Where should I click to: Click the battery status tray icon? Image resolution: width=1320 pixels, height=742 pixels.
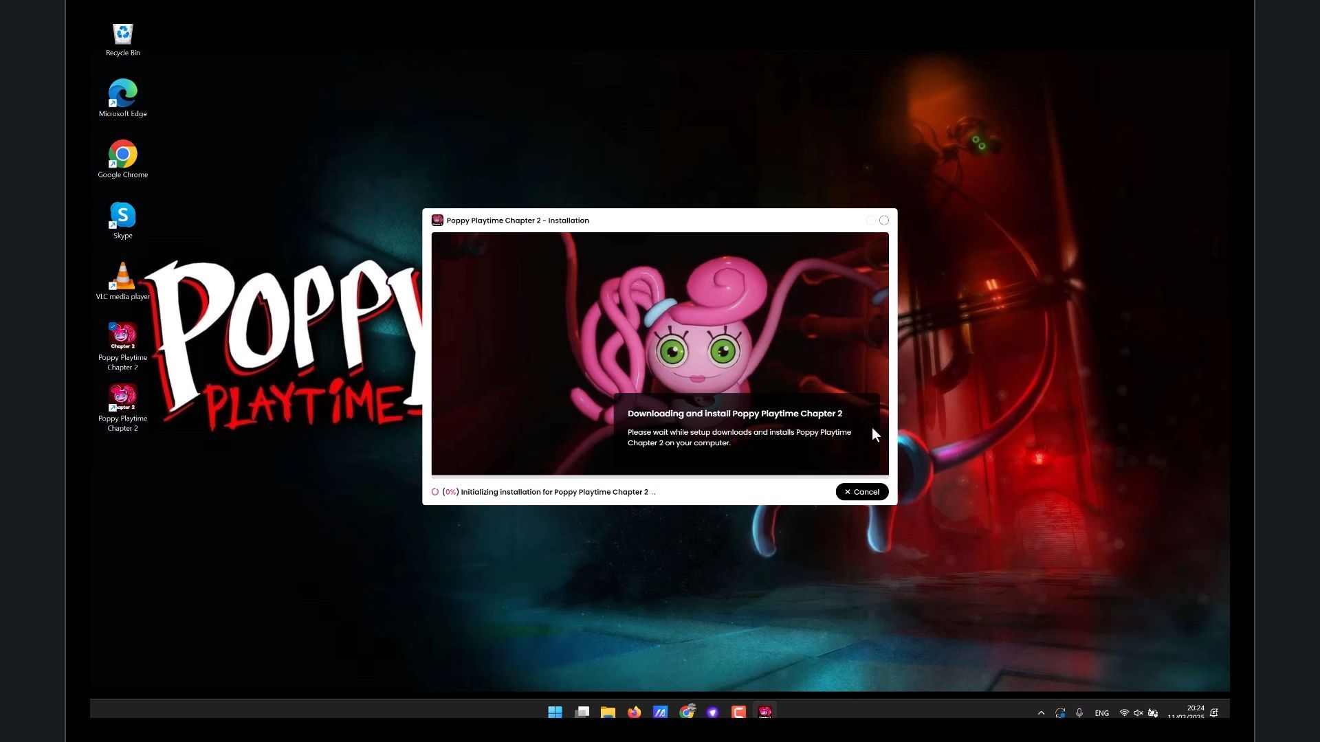[1153, 713]
